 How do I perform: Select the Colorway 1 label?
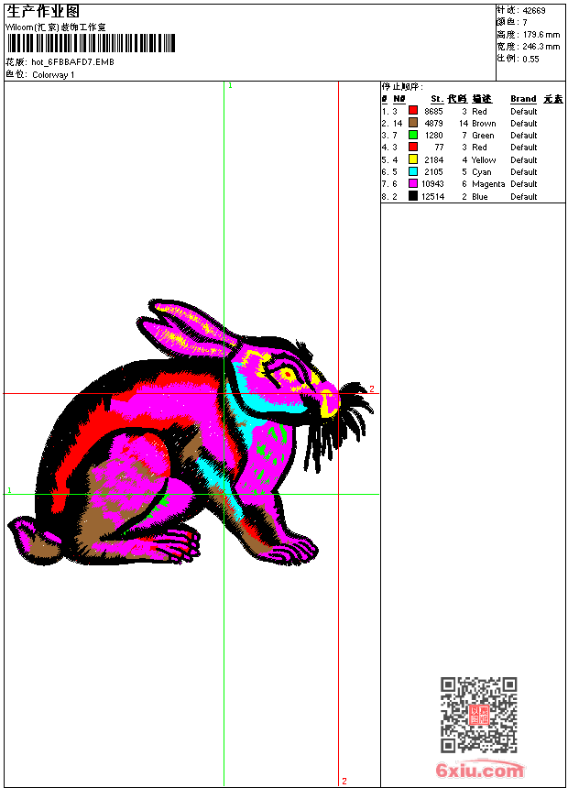(53, 75)
